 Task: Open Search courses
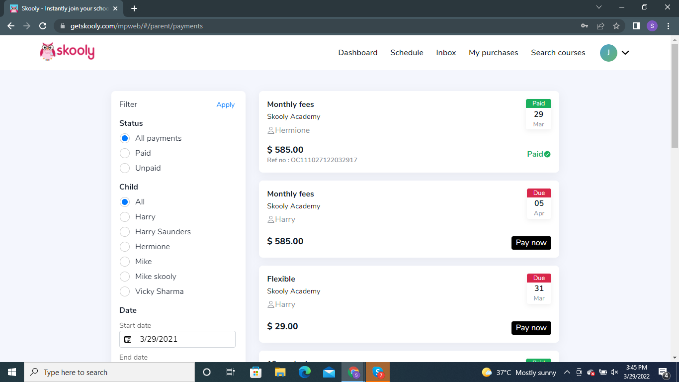tap(558, 53)
